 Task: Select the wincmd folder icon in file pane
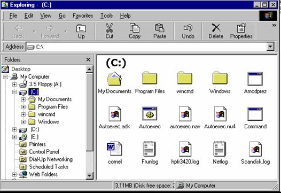[x=185, y=78]
